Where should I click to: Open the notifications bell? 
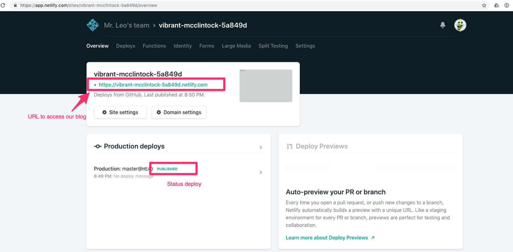[x=443, y=25]
